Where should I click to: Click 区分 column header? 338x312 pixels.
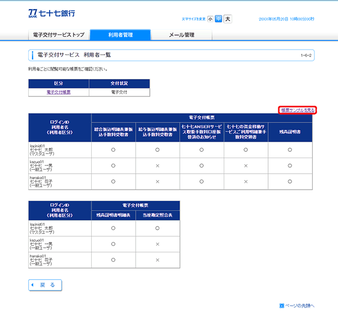pos(59,84)
